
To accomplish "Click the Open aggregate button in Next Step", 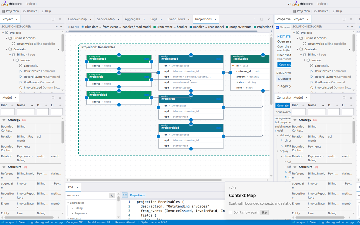I will coord(284,64).
